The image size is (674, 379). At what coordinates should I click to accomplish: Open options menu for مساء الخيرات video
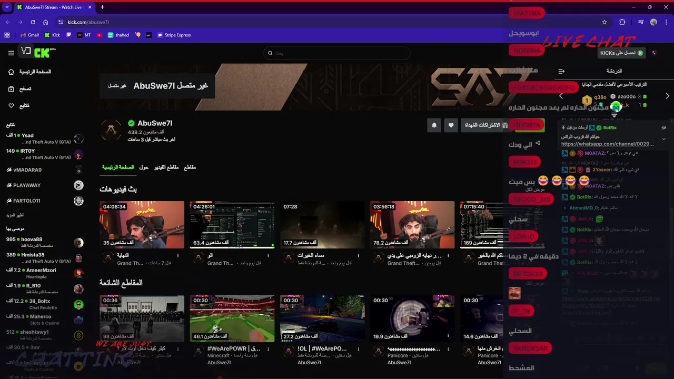(x=359, y=255)
